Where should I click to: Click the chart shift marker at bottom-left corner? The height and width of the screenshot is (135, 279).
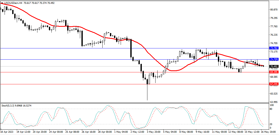(x=1, y=129)
